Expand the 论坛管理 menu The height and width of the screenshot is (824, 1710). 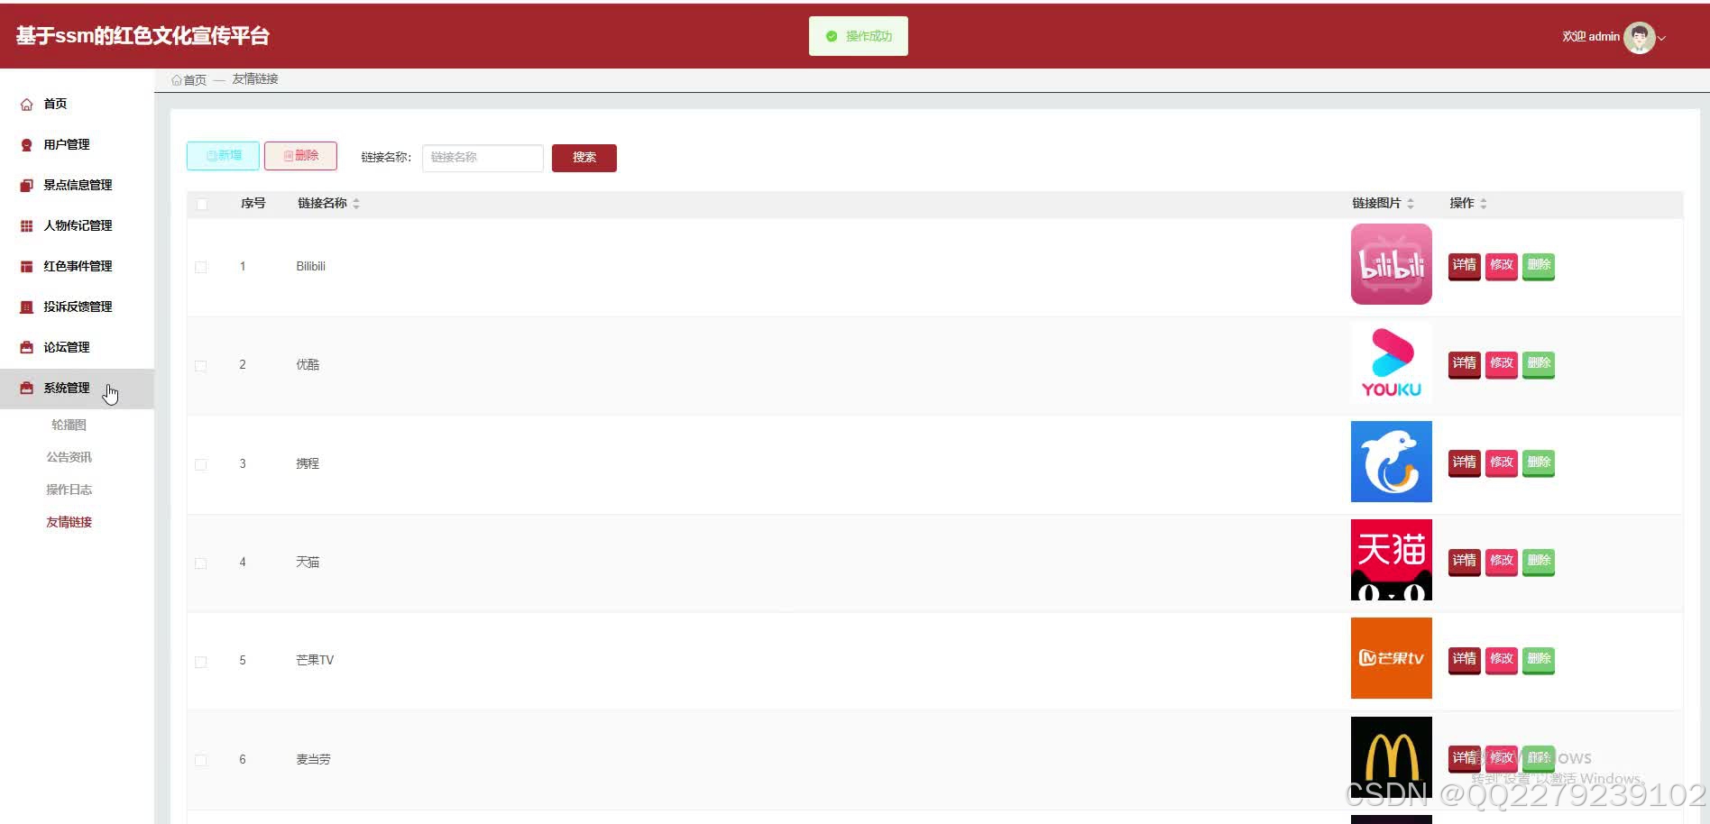[x=77, y=348]
